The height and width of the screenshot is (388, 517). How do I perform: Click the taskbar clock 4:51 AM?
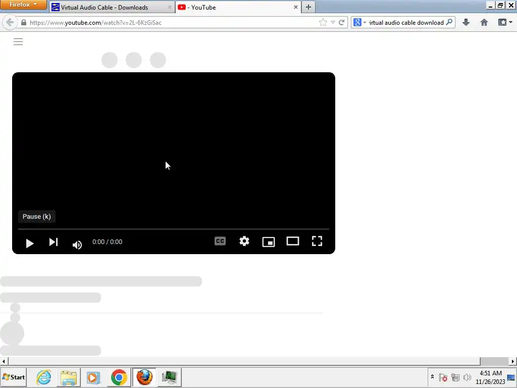click(491, 377)
